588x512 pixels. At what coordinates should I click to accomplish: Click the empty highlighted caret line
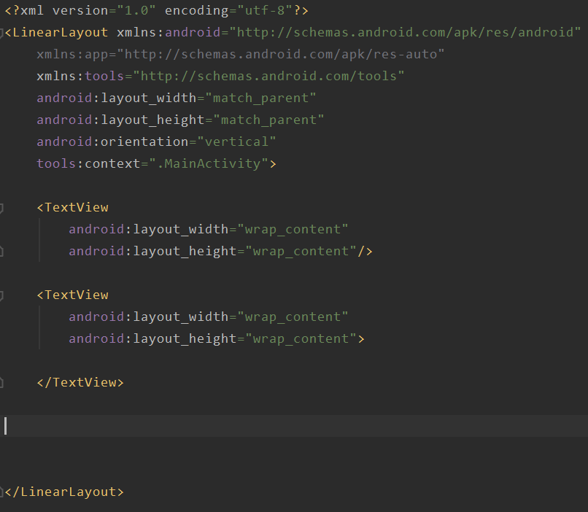point(294,426)
